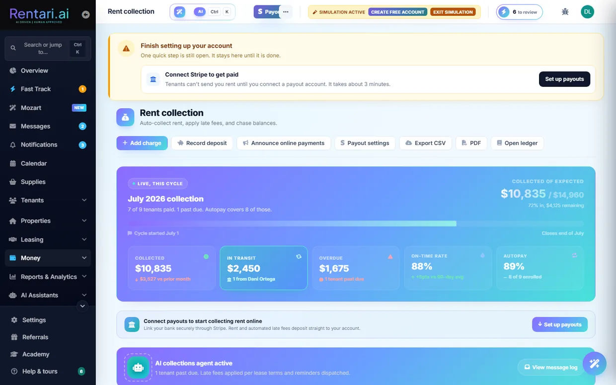Open the three-dot more menu in top bar
This screenshot has height=385, width=616.
click(x=286, y=12)
